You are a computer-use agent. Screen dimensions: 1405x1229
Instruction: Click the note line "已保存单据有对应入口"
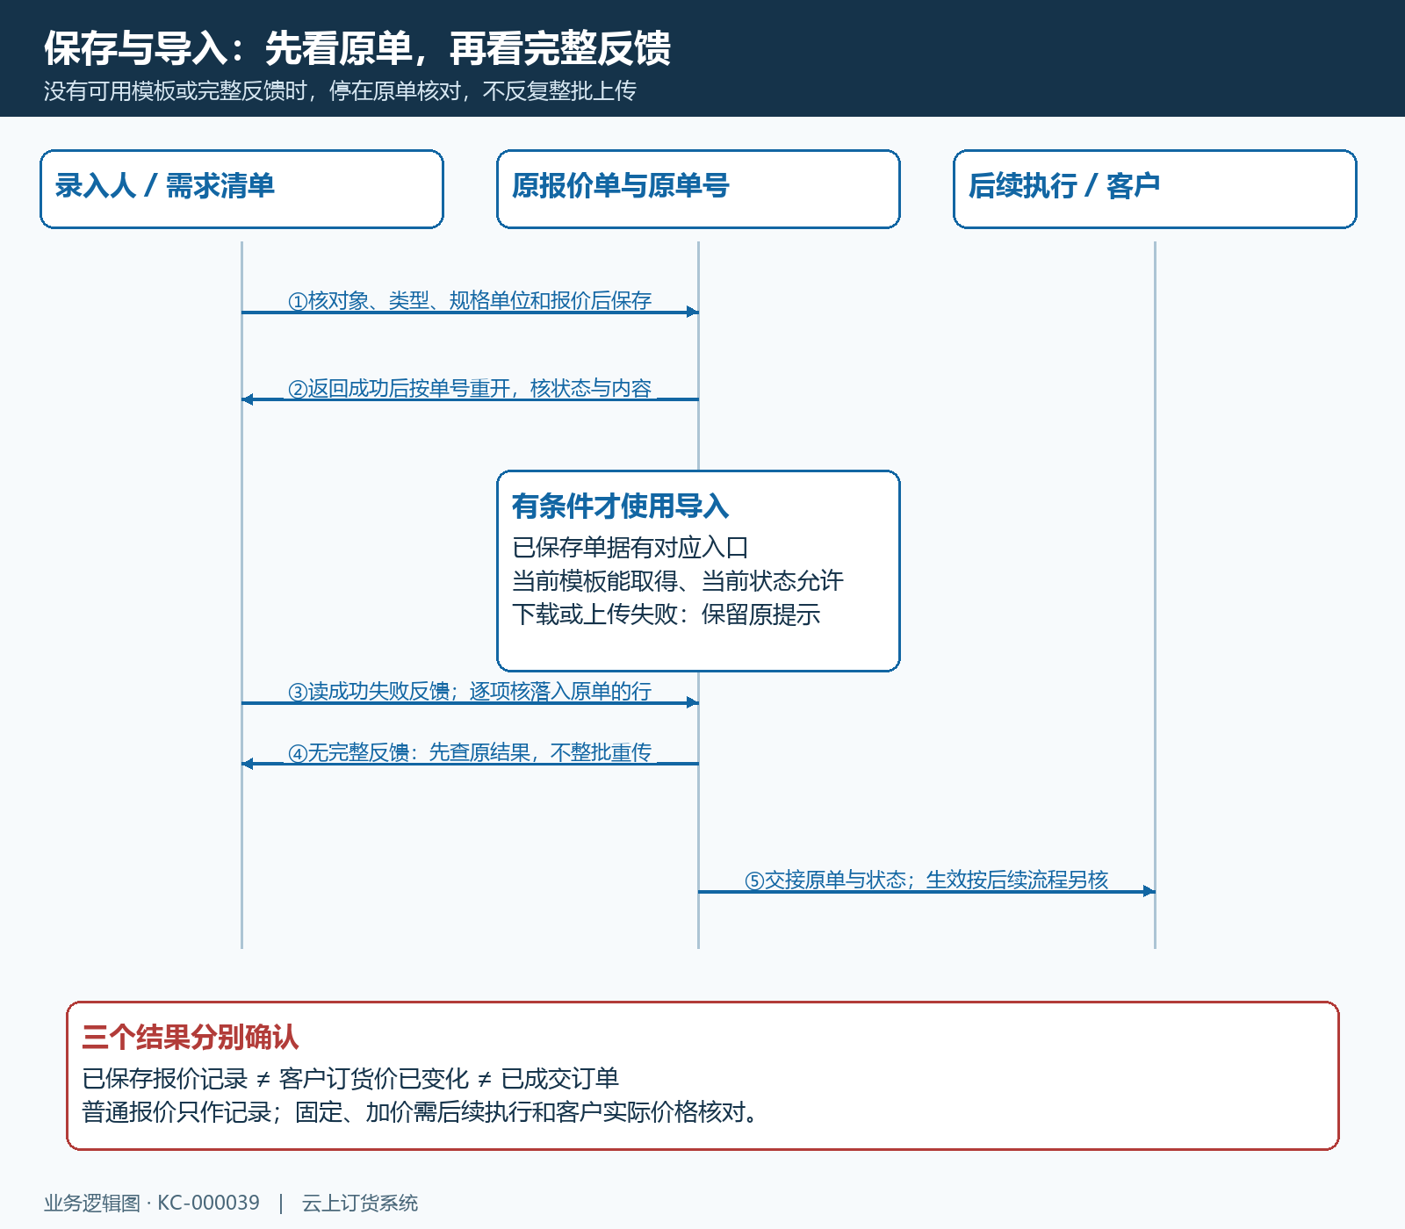[x=630, y=548]
